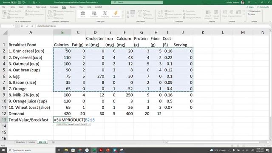The image size is (272, 153).
Task: Click Consolidate icon
Action: pyautogui.click(x=184, y=11)
